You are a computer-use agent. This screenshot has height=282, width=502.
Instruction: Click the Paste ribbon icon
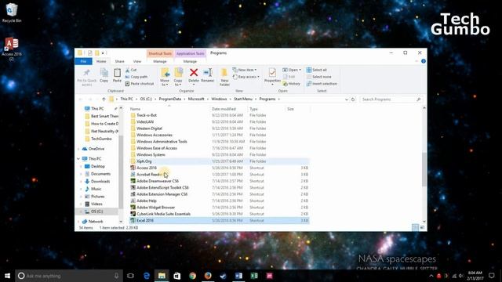(117, 73)
